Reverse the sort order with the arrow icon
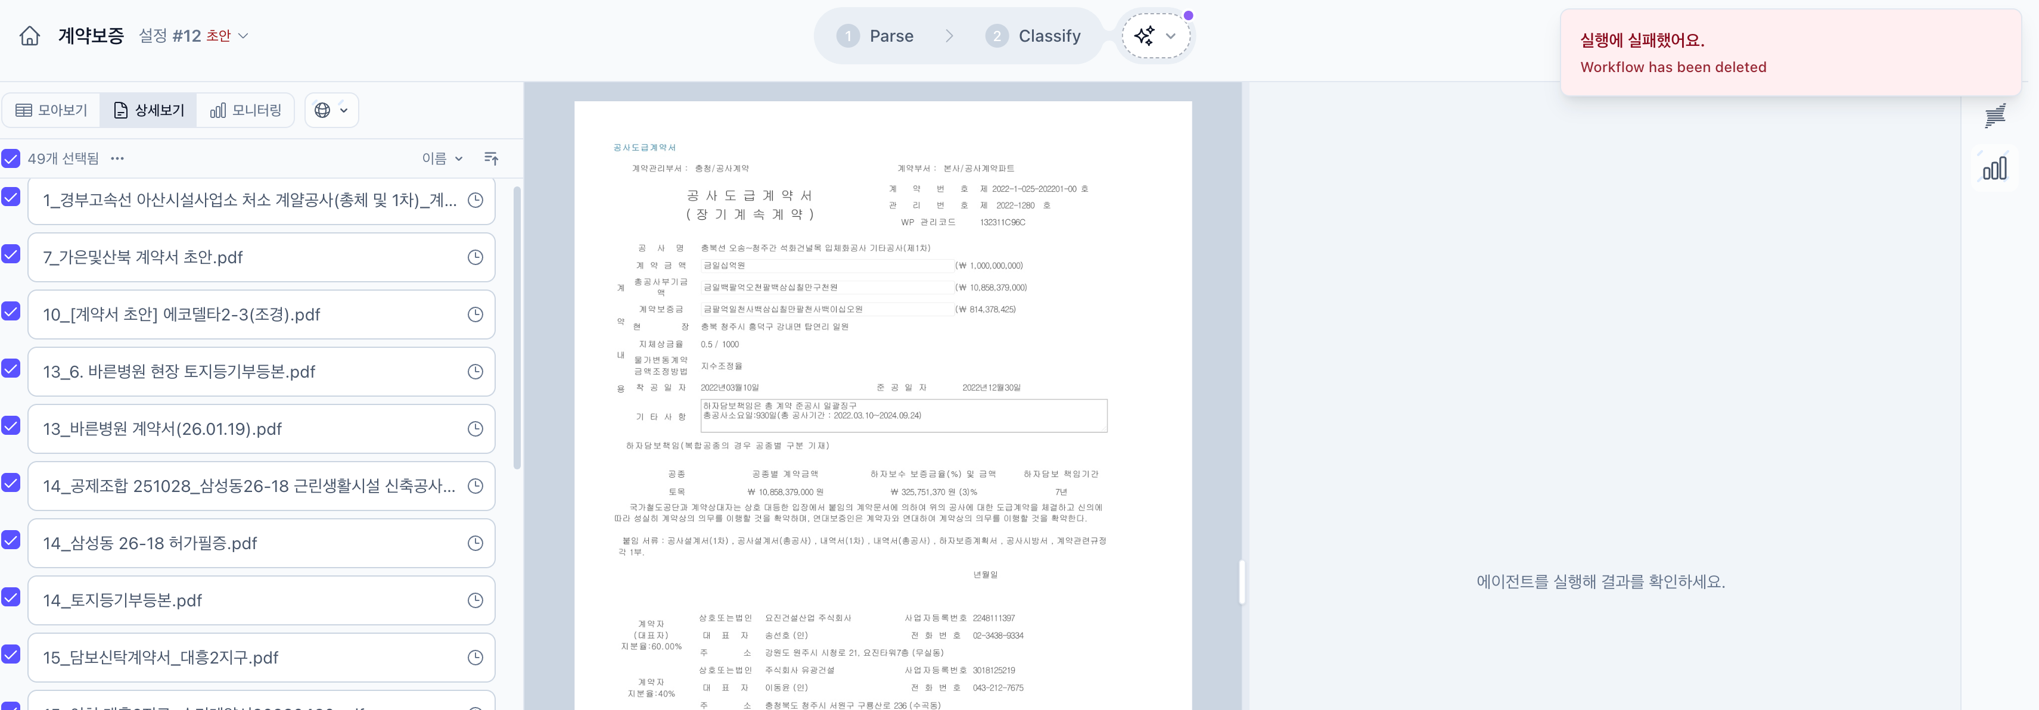Viewport: 2039px width, 710px height. 492,158
